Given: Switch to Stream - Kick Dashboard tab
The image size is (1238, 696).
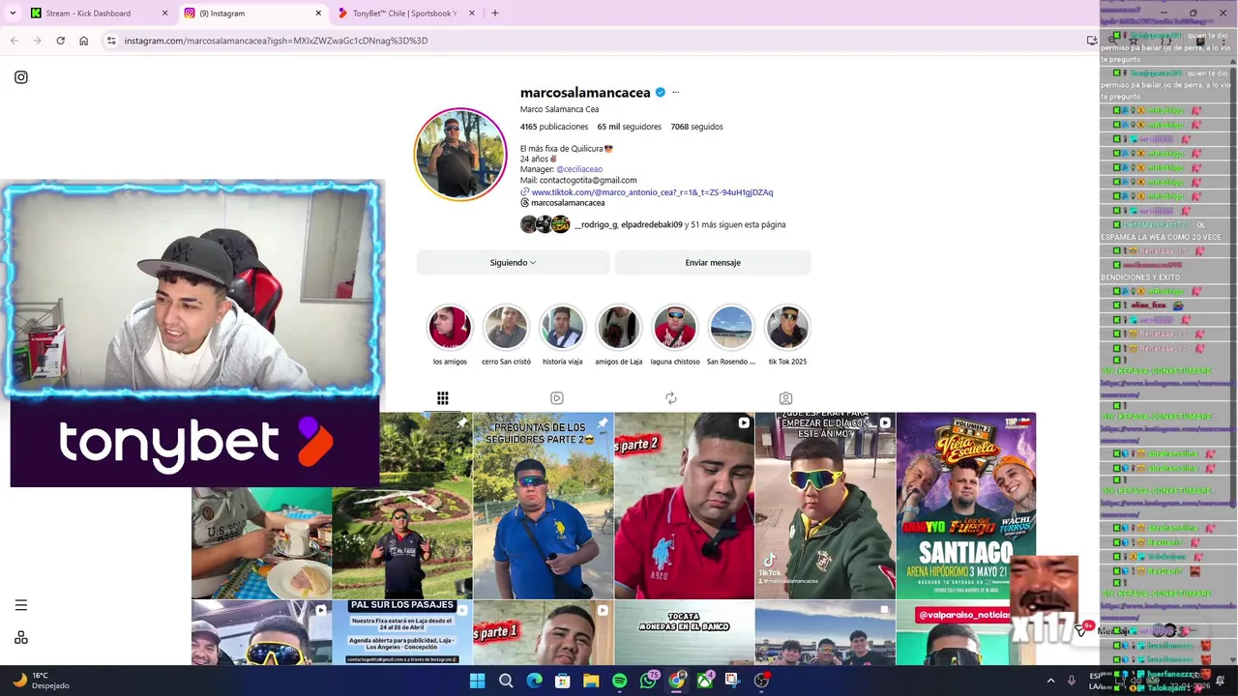Looking at the screenshot, I should tap(99, 14).
